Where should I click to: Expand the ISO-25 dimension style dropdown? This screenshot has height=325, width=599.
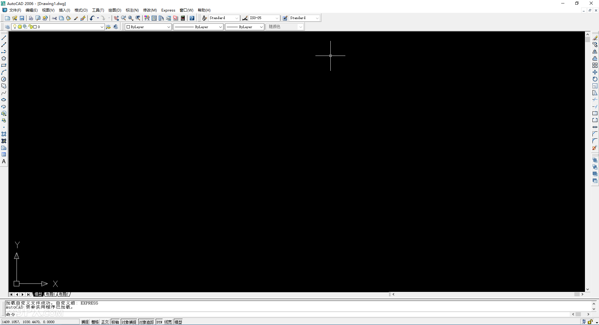tap(277, 18)
